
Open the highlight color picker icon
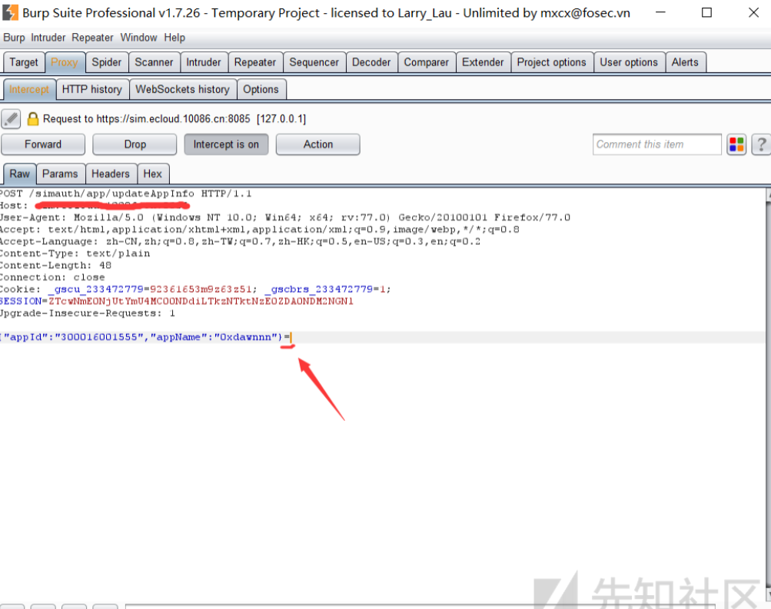[x=736, y=144]
